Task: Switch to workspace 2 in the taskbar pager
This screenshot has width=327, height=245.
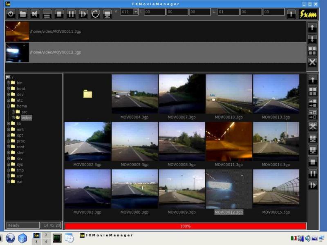Action: tap(46, 235)
